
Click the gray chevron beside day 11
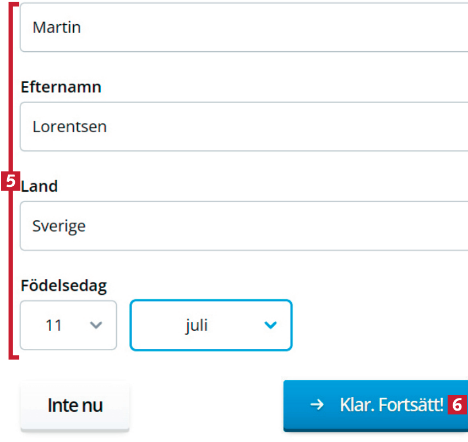click(x=96, y=325)
